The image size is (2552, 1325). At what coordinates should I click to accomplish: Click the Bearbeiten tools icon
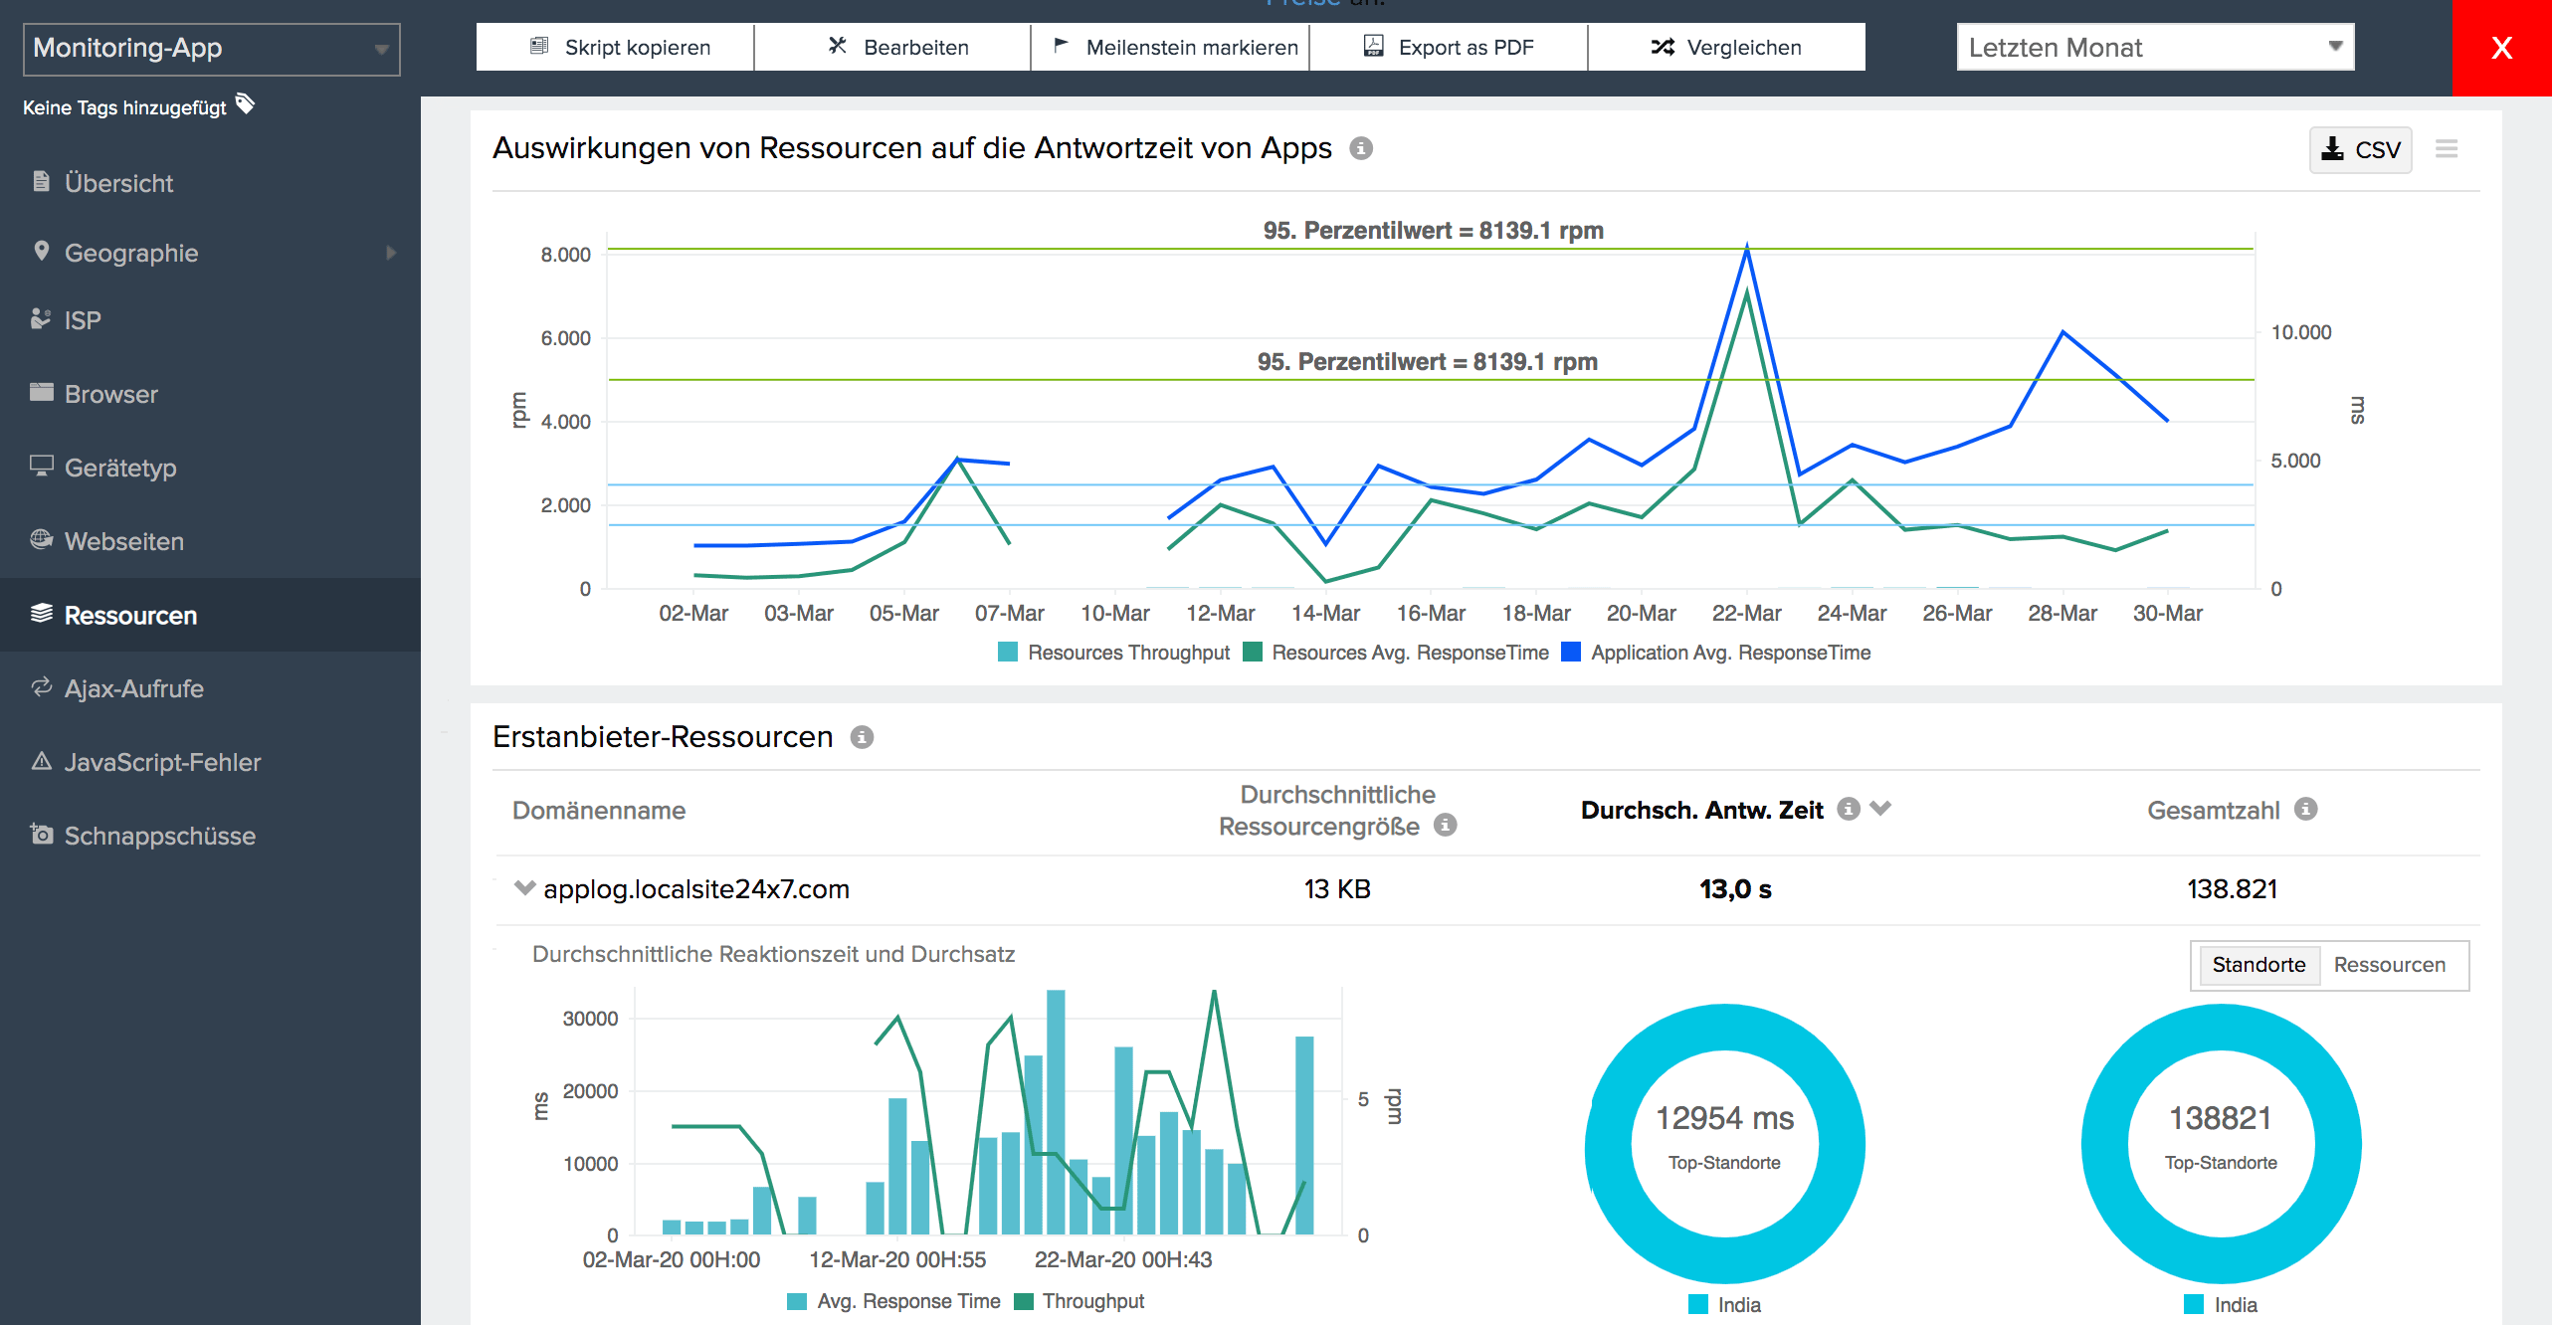pos(838,46)
